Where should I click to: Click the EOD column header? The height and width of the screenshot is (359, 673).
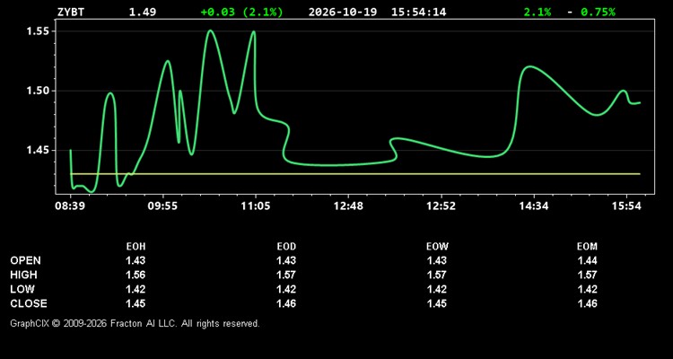[x=286, y=247]
